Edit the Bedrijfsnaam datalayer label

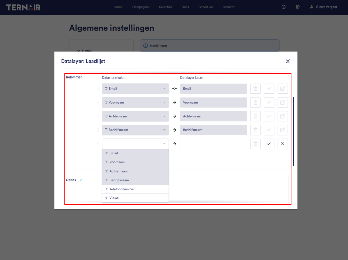[282, 130]
